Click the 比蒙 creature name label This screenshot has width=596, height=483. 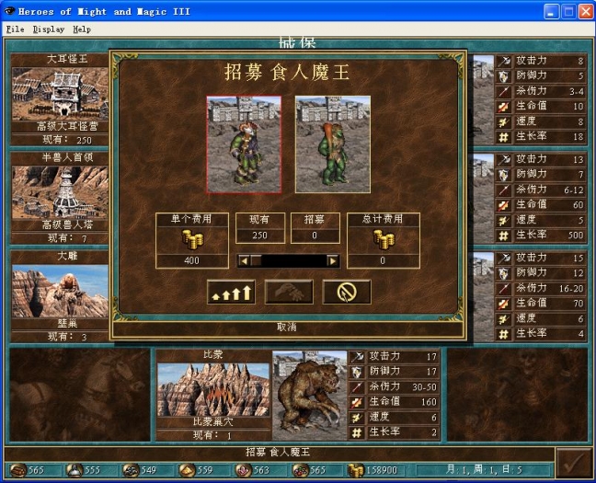pos(212,354)
